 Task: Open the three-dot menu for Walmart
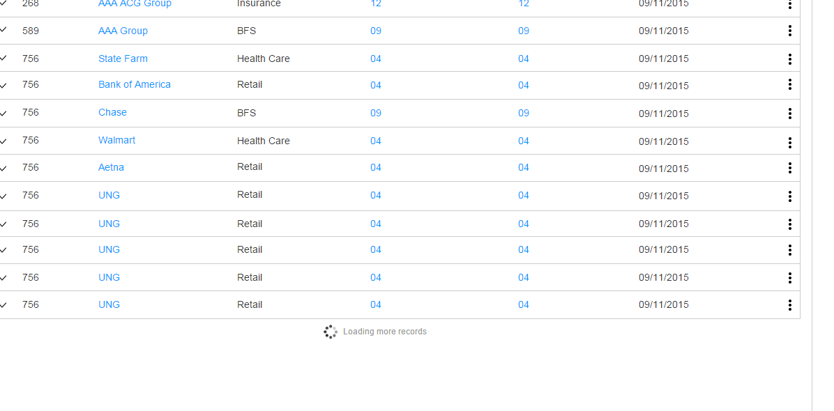click(x=789, y=143)
